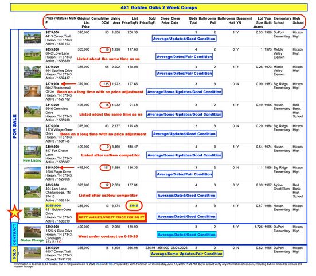Click the Status Change label for 1325 N Glen
Image resolution: width=316 pixels, height=276 pixels.
pyautogui.click(x=32, y=240)
